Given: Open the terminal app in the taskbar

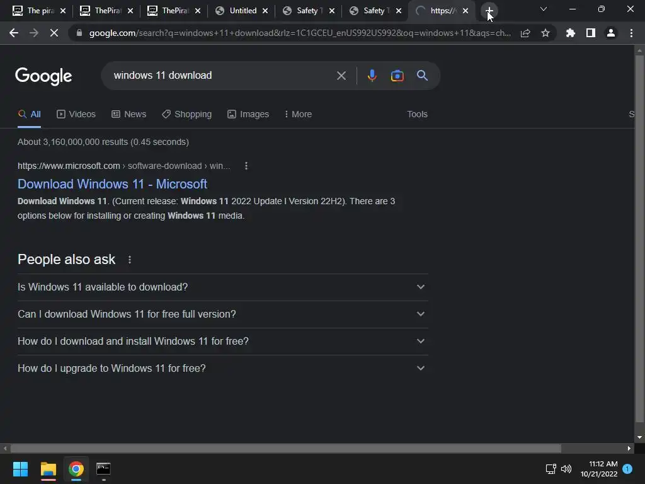Looking at the screenshot, I should pos(103,469).
